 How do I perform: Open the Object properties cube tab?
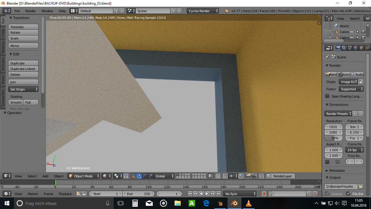pos(361,48)
